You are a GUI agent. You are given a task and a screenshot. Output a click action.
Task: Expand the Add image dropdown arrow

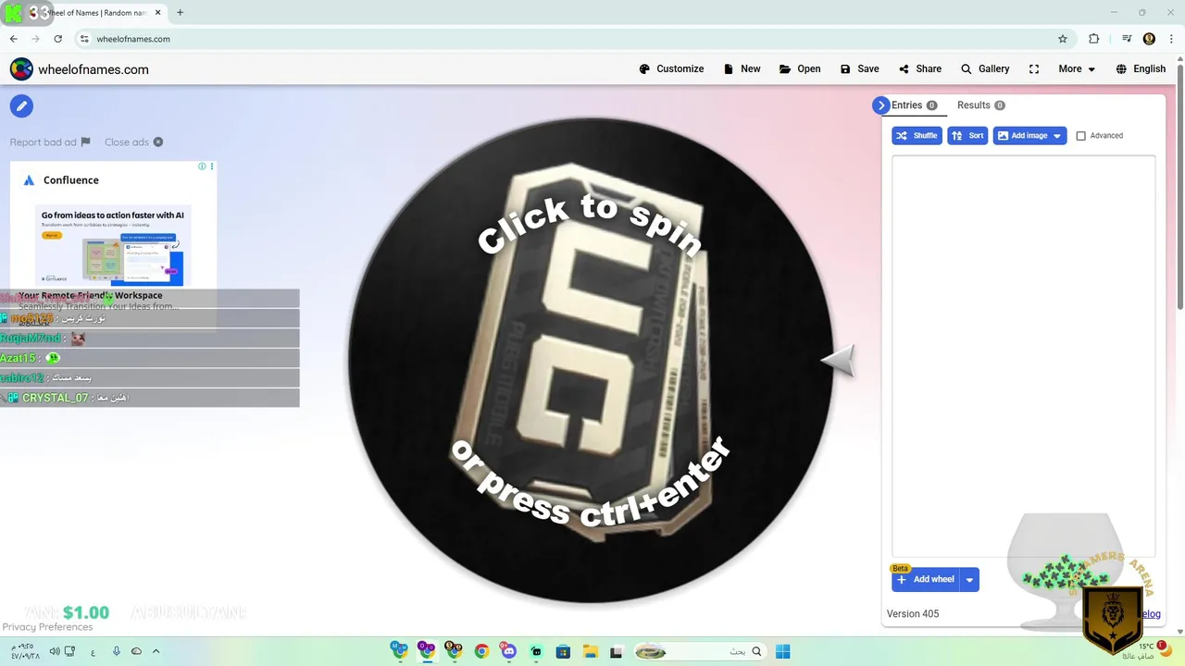[x=1057, y=135]
